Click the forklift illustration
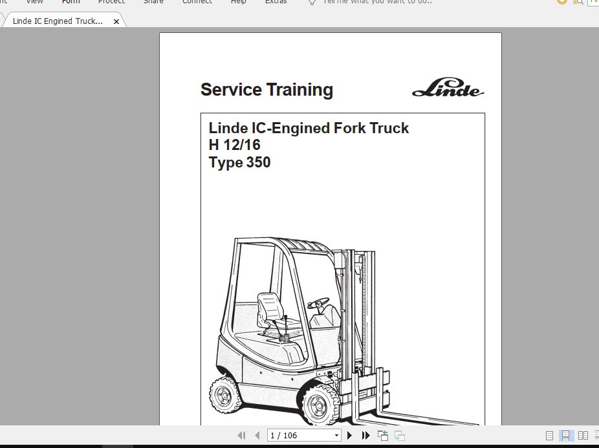The image size is (599, 448). pyautogui.click(x=344, y=331)
